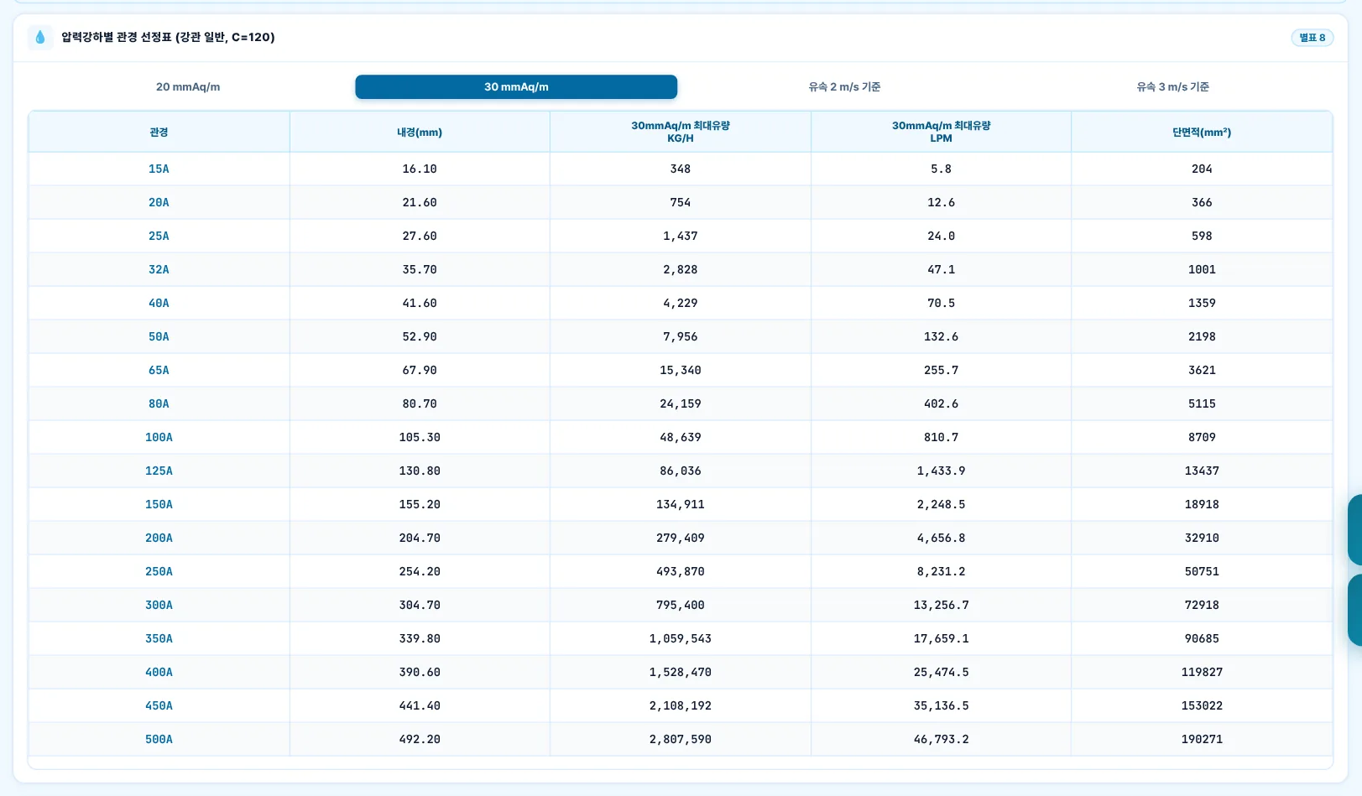Click the inner diameter value 16.10

tap(420, 169)
